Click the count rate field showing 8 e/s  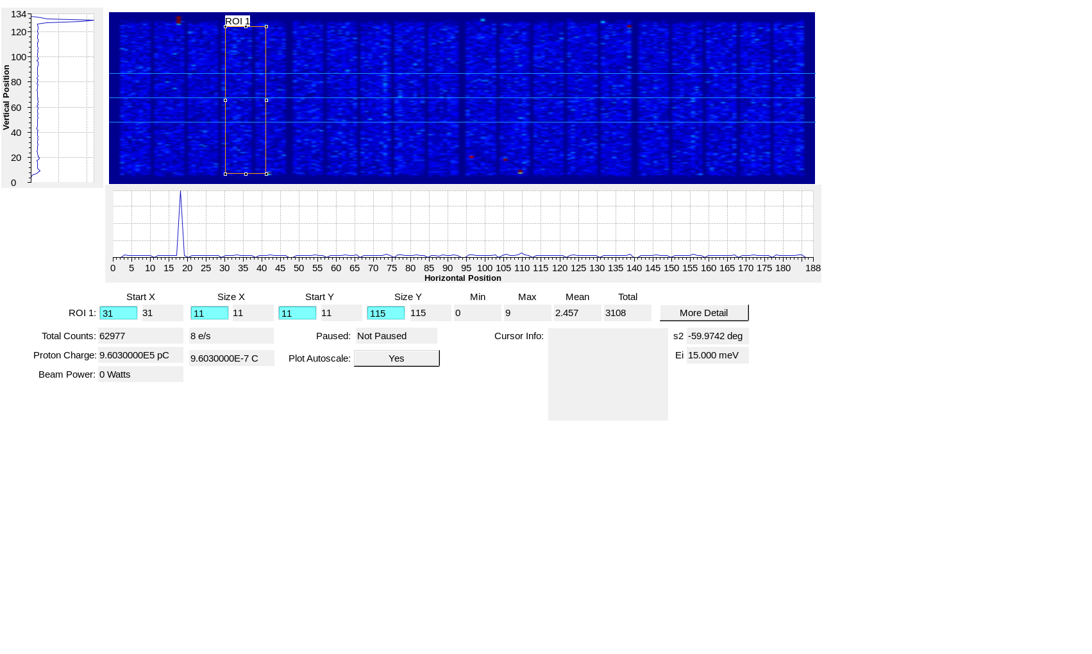pos(231,335)
